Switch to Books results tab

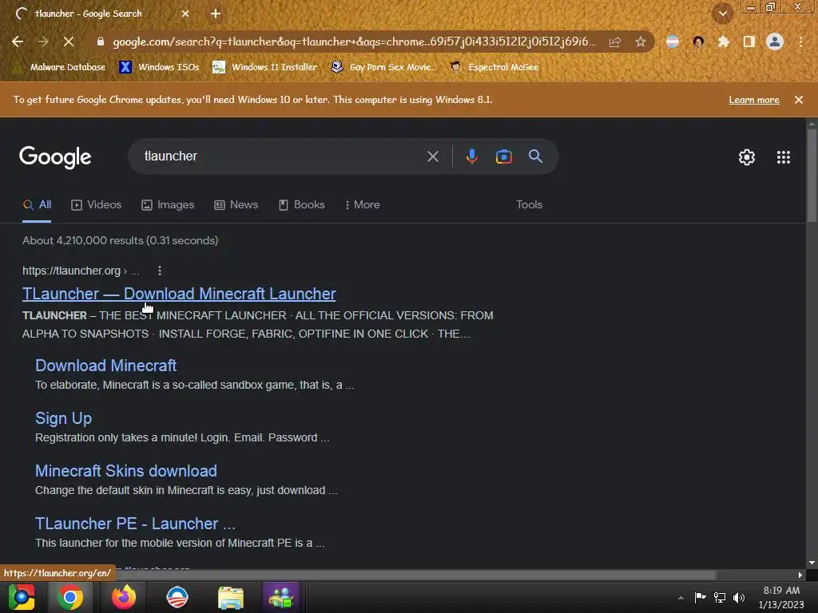click(301, 205)
